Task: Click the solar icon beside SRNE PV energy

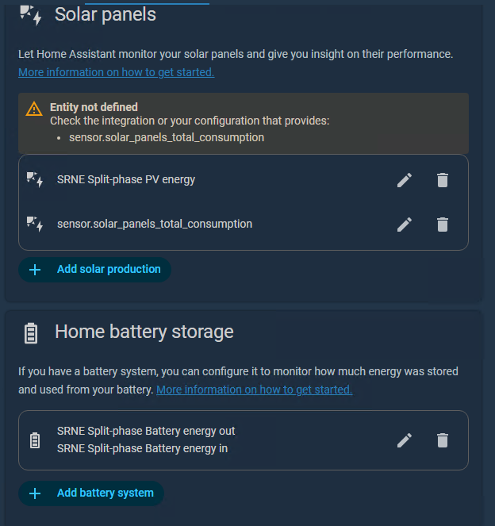Action: tap(35, 180)
